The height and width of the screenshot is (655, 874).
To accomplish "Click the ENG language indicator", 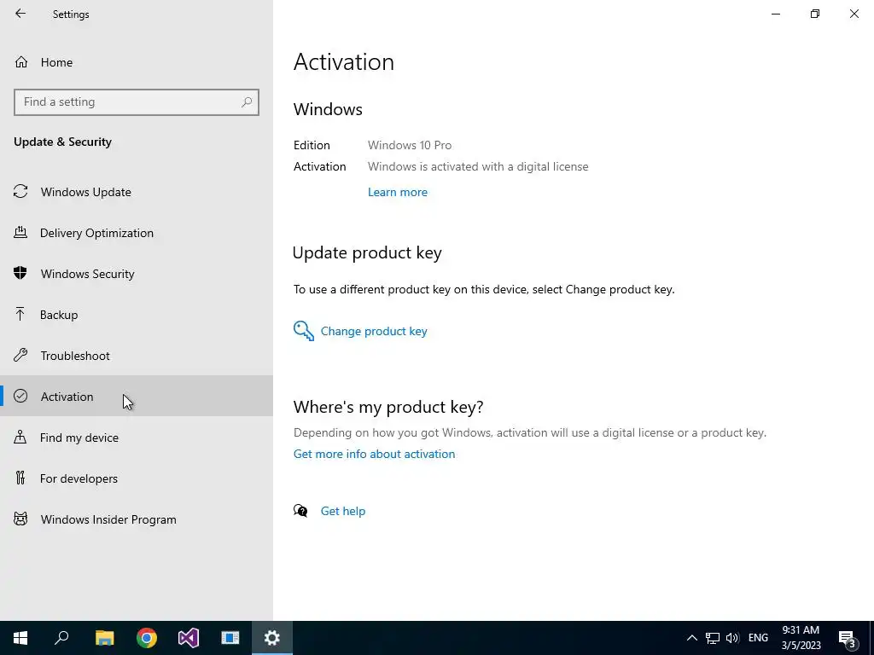I will pyautogui.click(x=758, y=638).
